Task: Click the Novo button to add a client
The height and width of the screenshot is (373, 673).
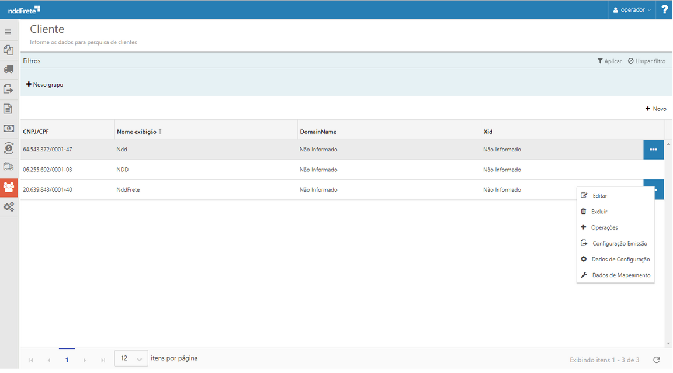Action: [x=655, y=109]
